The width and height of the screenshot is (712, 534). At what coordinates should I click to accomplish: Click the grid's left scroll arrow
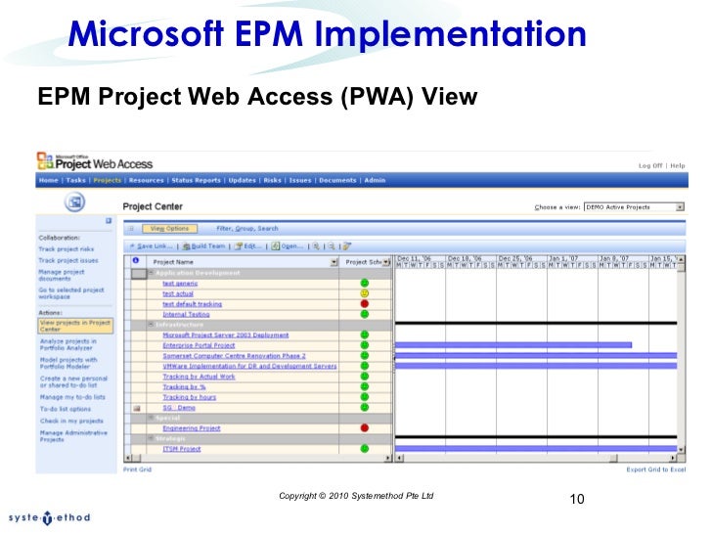(127, 458)
